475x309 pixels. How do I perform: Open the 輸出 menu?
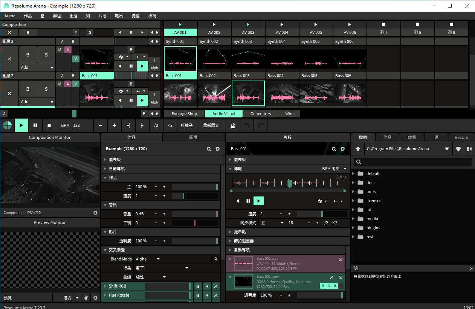click(x=119, y=16)
